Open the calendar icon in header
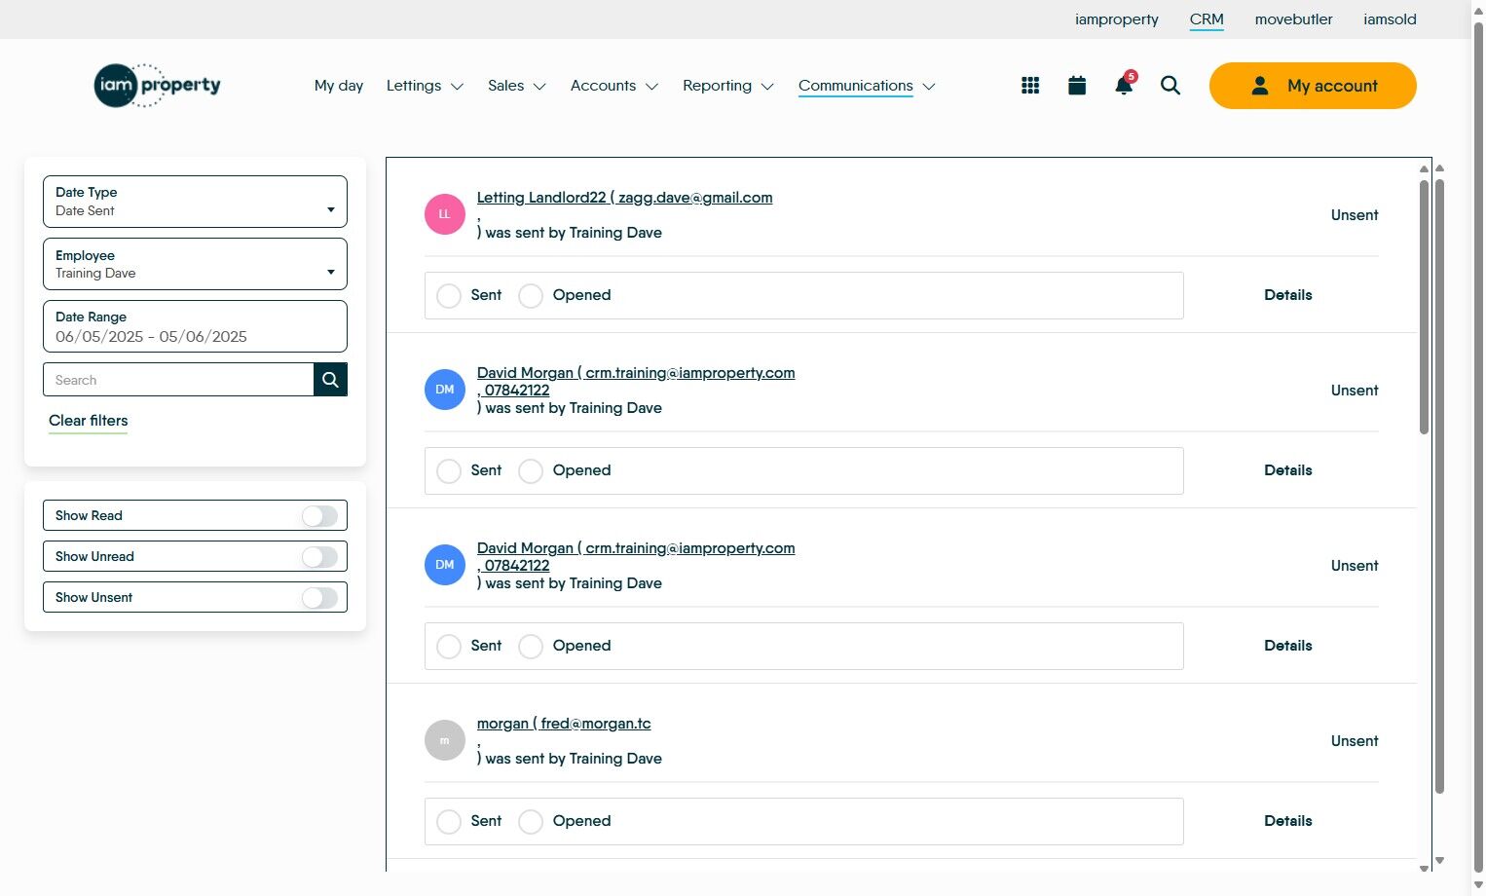 tap(1077, 86)
